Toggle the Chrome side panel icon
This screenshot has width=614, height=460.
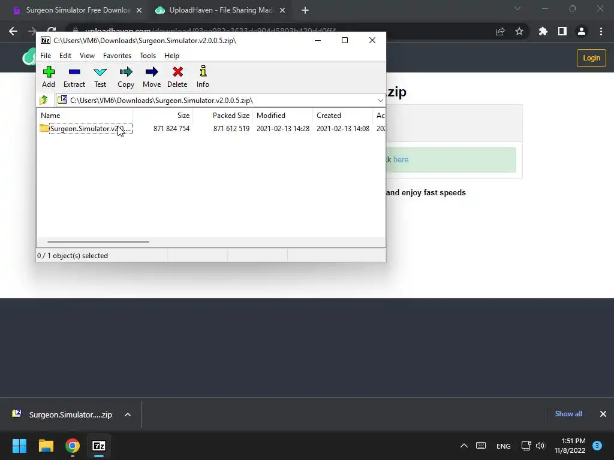tap(562, 31)
